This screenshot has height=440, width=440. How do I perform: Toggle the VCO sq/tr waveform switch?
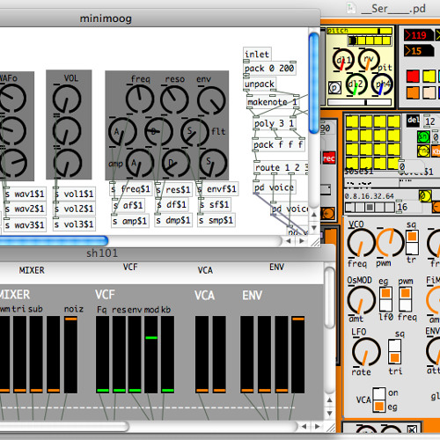pos(412,242)
